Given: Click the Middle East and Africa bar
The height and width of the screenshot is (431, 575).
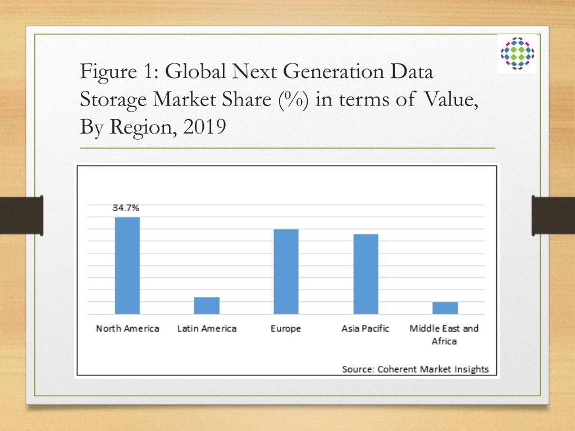Looking at the screenshot, I should (445, 308).
